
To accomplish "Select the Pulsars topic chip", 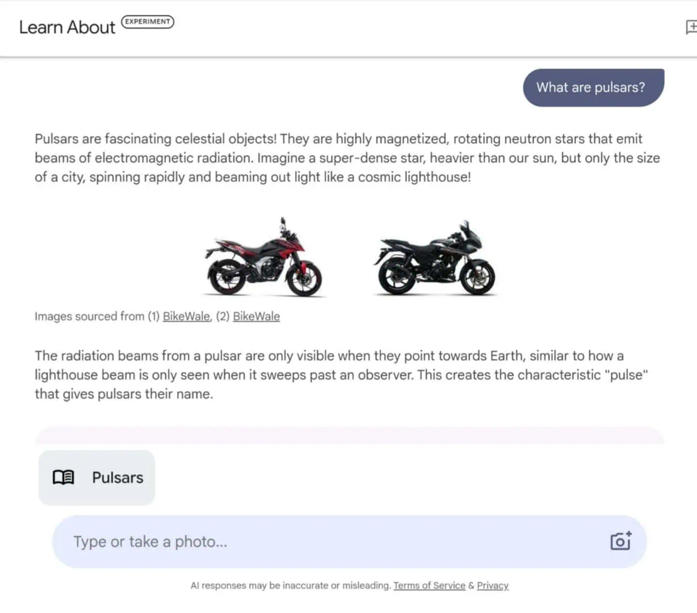I will click(97, 477).
